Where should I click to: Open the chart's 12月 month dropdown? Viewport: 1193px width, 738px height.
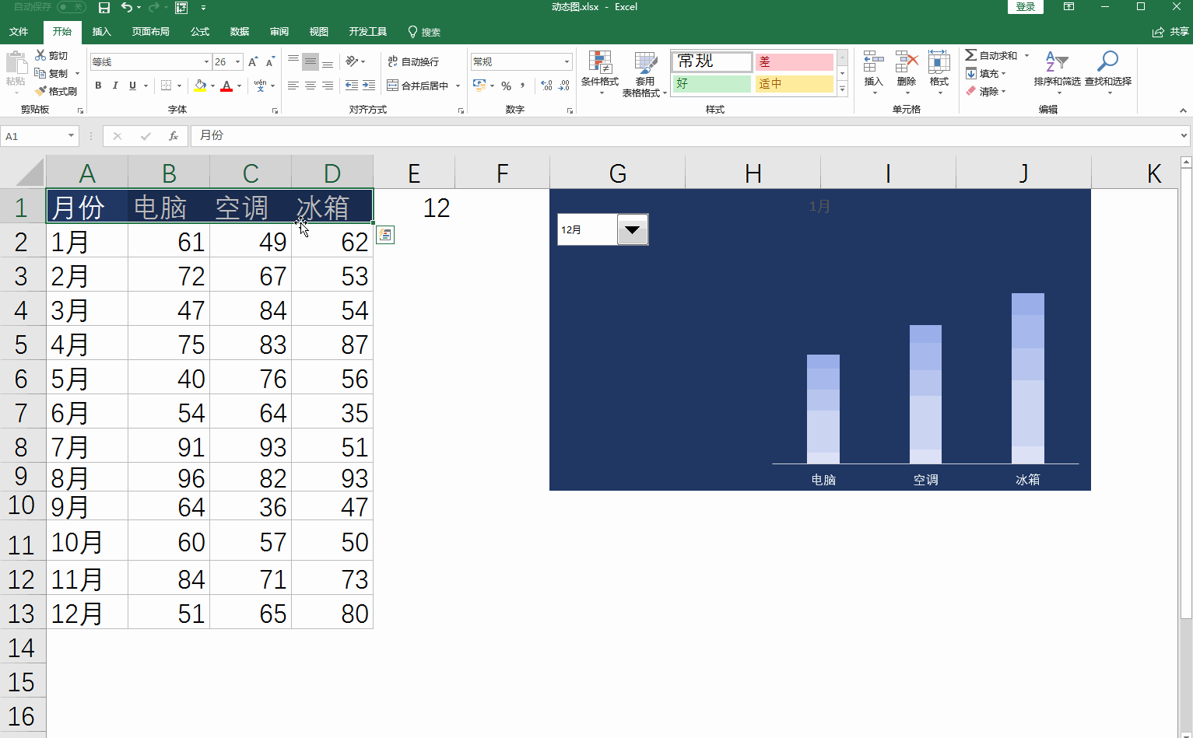[x=633, y=229]
